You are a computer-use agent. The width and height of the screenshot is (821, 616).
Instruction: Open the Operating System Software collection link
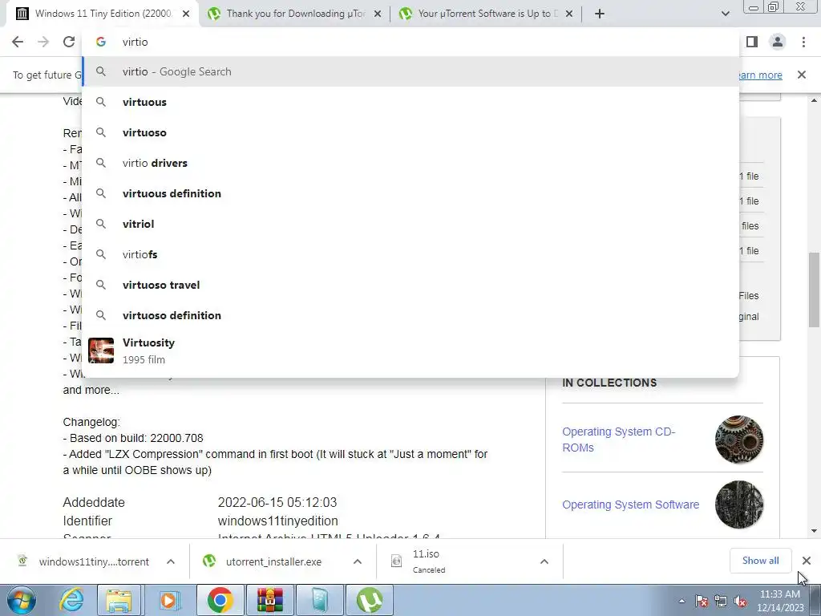coord(630,505)
